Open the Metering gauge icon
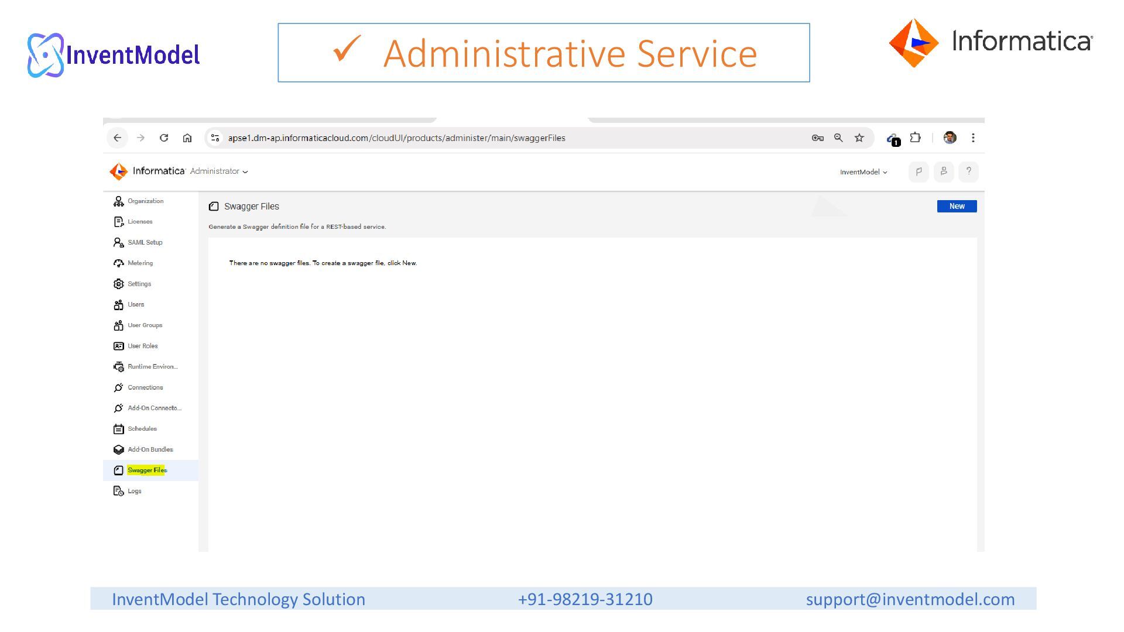The image size is (1124, 632). pos(118,263)
